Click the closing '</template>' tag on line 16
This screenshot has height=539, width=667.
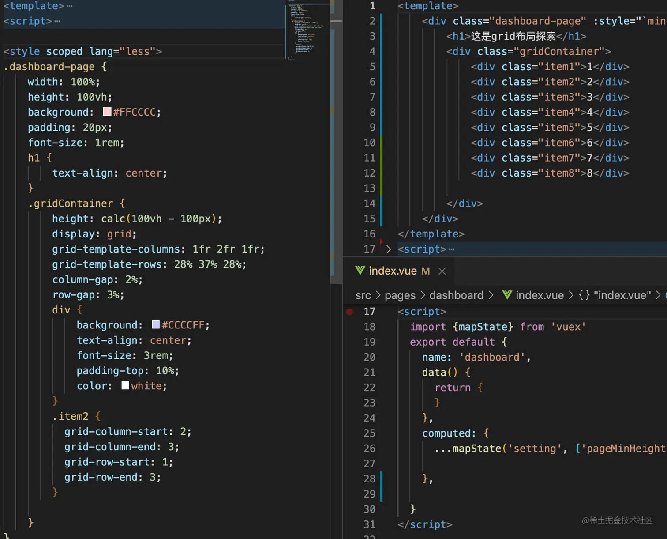click(x=431, y=234)
